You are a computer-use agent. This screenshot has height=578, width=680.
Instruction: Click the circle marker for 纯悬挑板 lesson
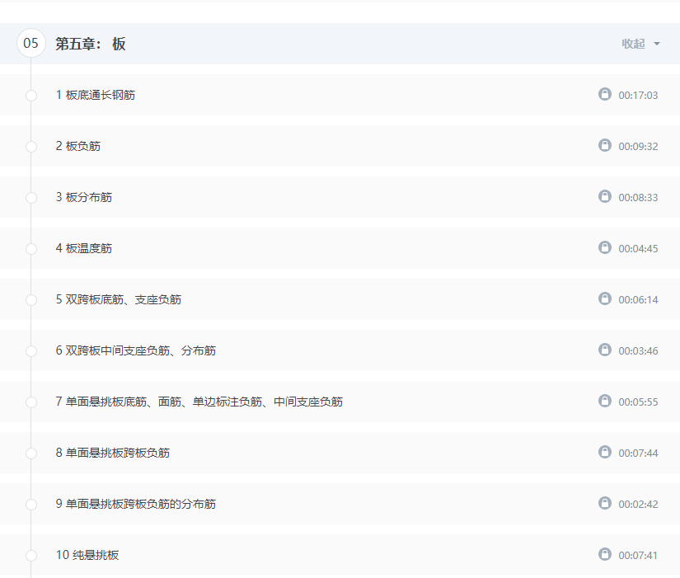click(30, 554)
